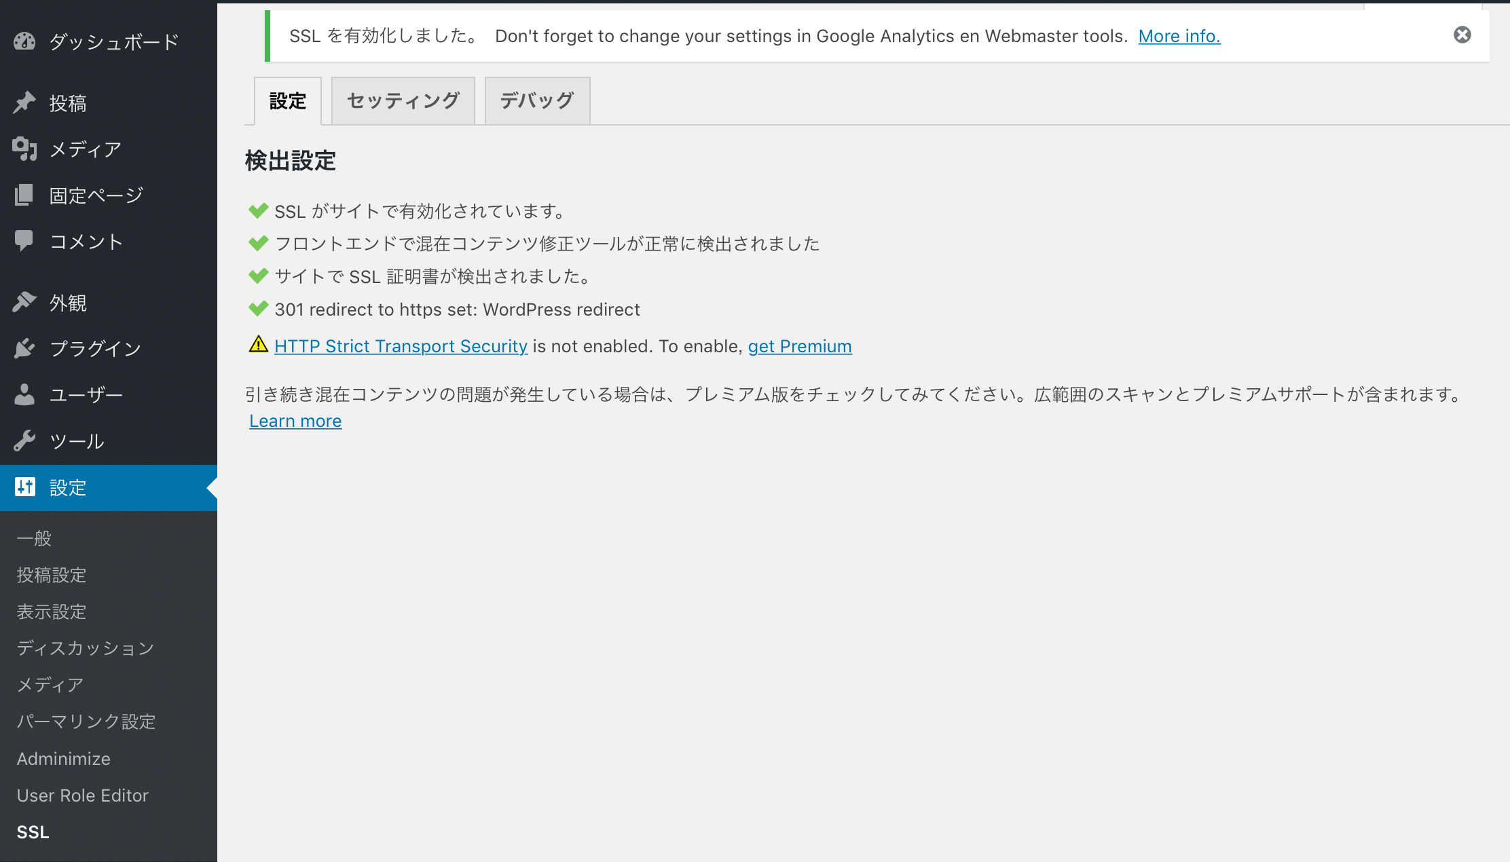Click text '301 redirect to https set: WordPress redirect'

(x=457, y=310)
